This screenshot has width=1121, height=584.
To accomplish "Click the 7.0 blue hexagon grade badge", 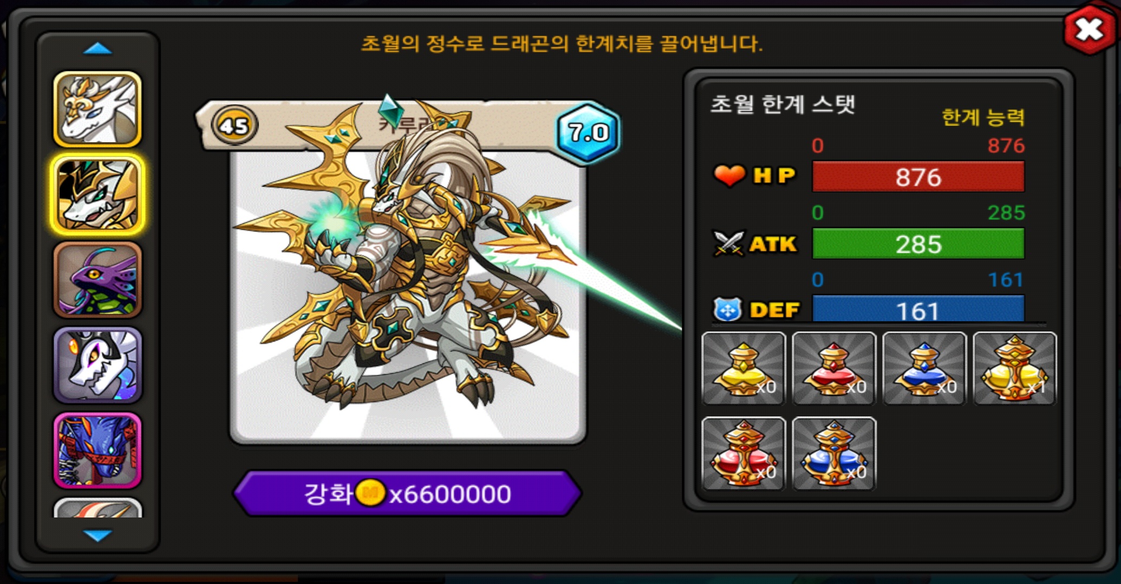I will [x=588, y=131].
